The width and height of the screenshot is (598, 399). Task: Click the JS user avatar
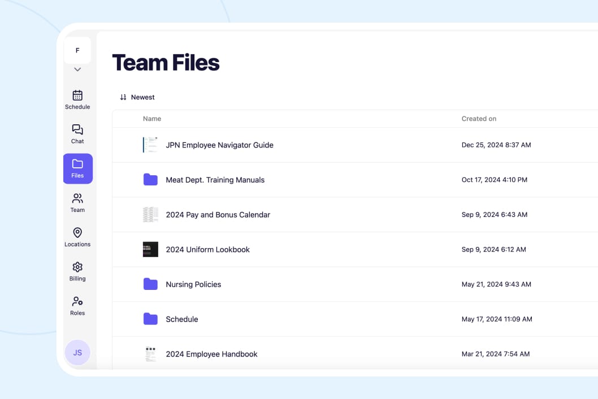[77, 353]
